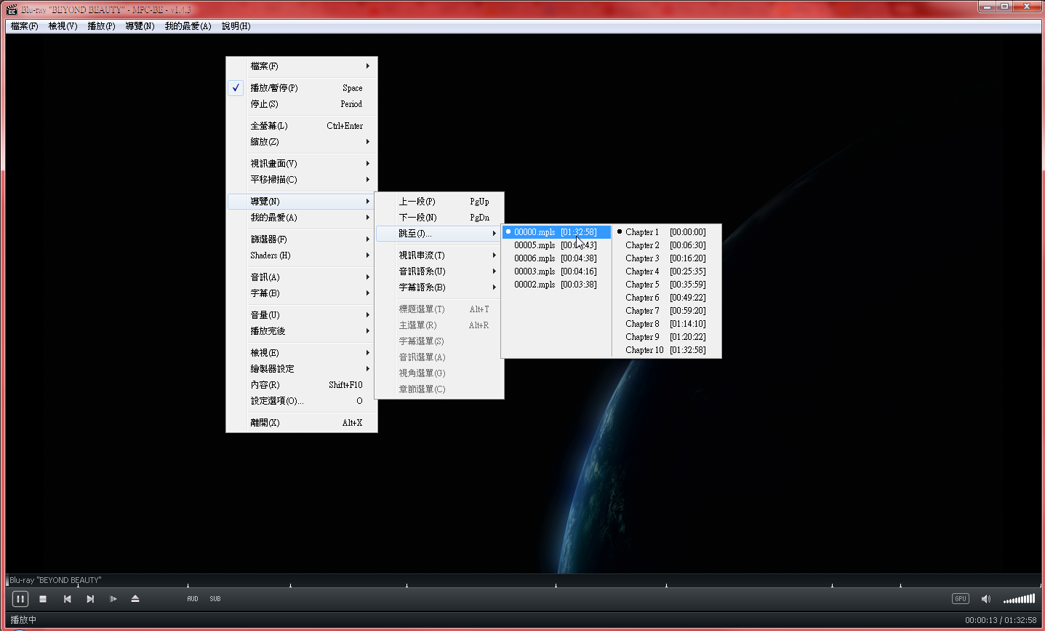Jump to Chapter 10 at 01:32:58
This screenshot has width=1045, height=631.
[667, 350]
